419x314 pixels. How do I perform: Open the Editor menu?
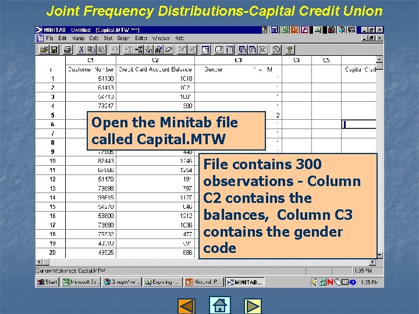pos(141,38)
